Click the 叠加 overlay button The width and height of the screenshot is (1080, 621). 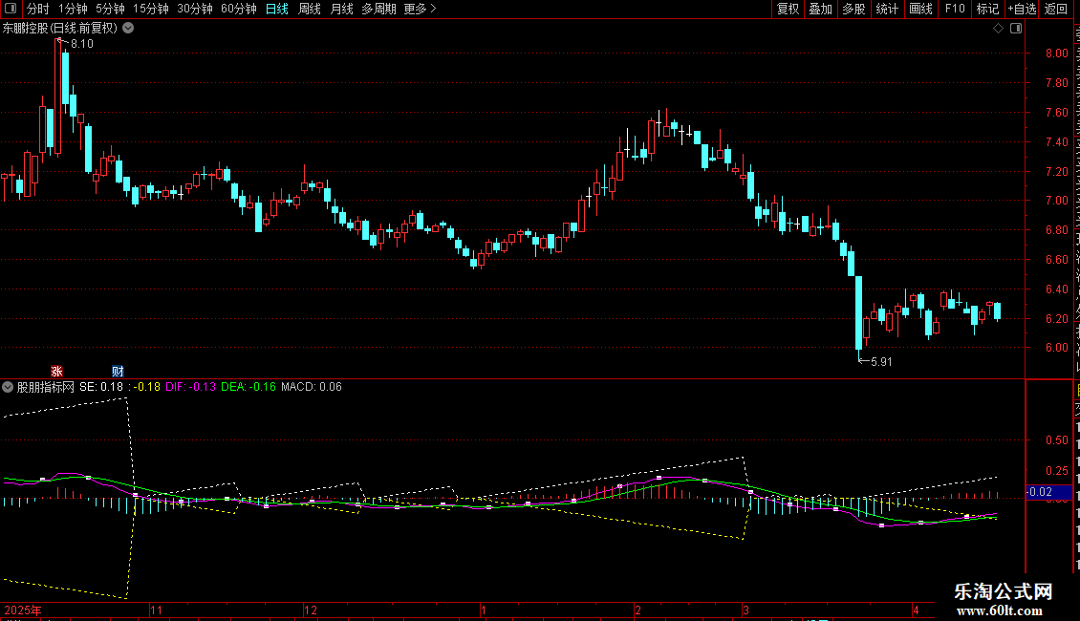820,9
